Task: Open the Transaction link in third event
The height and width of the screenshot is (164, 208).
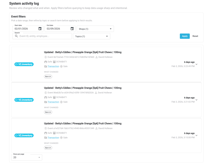Action: 53,138
